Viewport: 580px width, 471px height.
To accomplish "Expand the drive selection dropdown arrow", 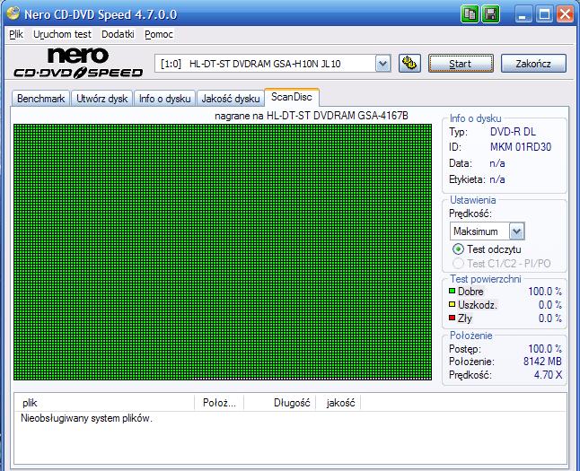I will [382, 64].
